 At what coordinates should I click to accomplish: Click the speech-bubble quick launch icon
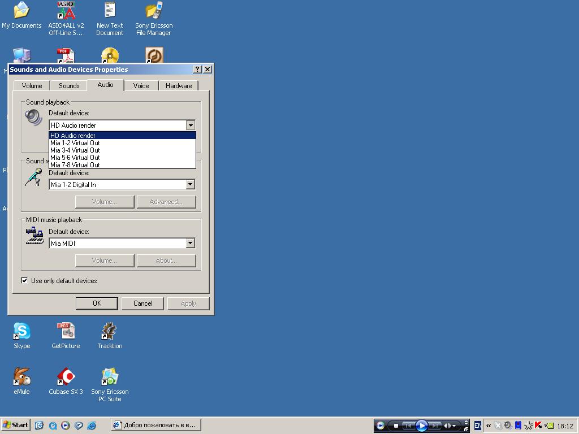(x=79, y=426)
